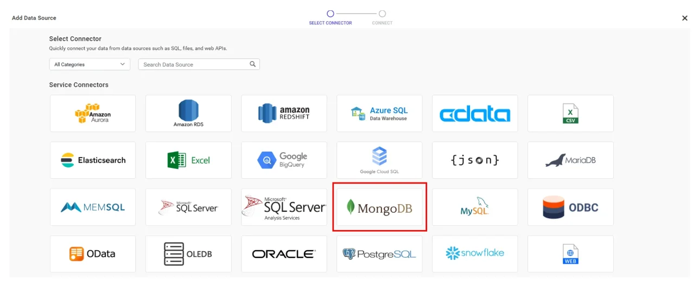Select the Google Cloud SQL connector
699x287 pixels.
[379, 160]
